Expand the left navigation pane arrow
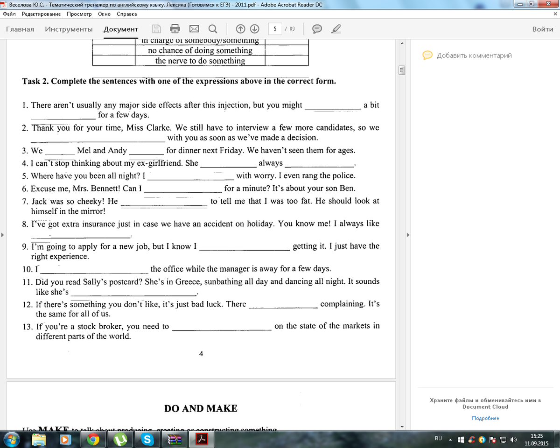The image size is (560, 448). [3, 235]
